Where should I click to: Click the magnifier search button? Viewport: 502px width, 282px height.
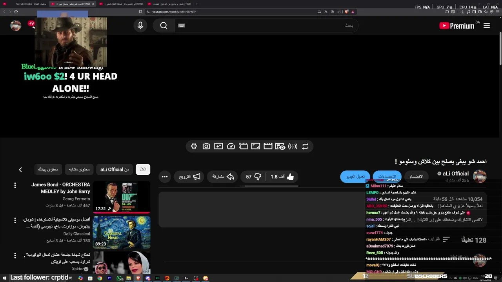[164, 25]
